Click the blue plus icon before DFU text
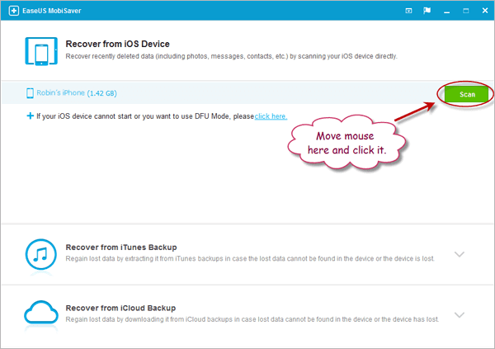495x349 pixels. [30, 117]
